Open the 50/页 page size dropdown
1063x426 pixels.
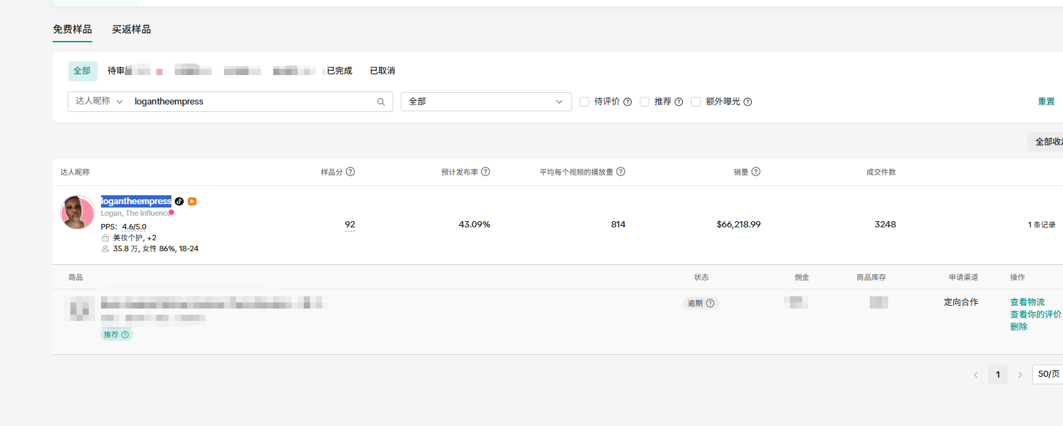click(x=1048, y=374)
